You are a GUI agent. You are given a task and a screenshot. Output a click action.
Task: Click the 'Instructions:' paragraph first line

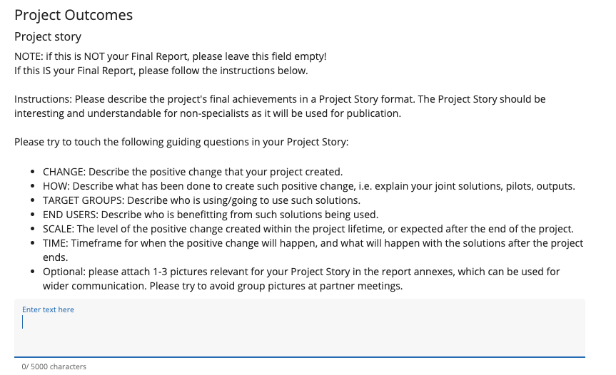(280, 99)
